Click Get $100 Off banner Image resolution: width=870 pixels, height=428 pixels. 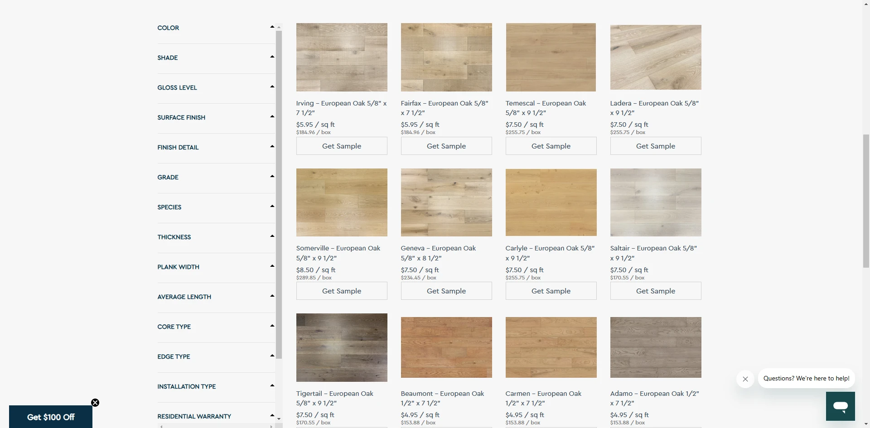tap(50, 417)
